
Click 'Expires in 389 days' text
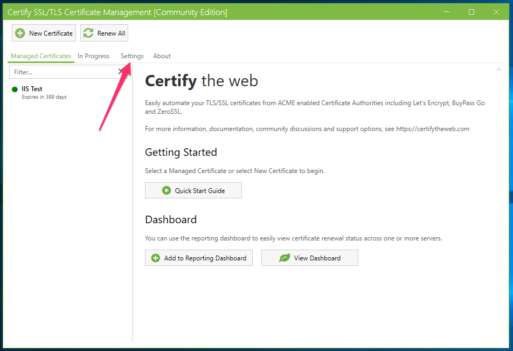coord(44,97)
